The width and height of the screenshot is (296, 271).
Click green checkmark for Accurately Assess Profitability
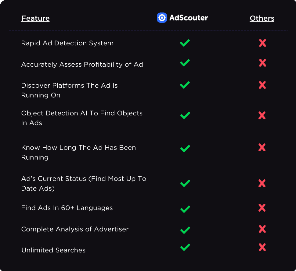(x=185, y=63)
